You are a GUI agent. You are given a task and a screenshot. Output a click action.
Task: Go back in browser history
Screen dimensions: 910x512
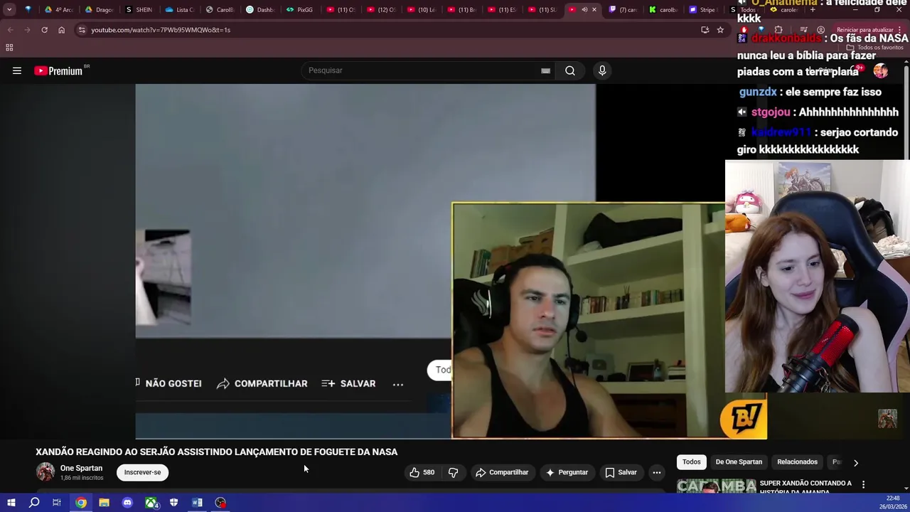[x=10, y=30]
